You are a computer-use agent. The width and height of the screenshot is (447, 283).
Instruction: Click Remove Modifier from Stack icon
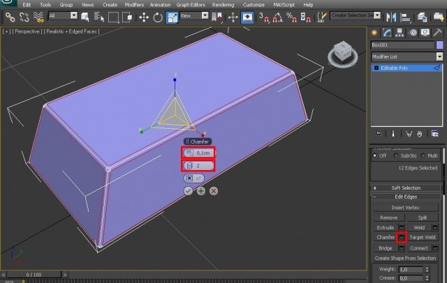[x=420, y=133]
